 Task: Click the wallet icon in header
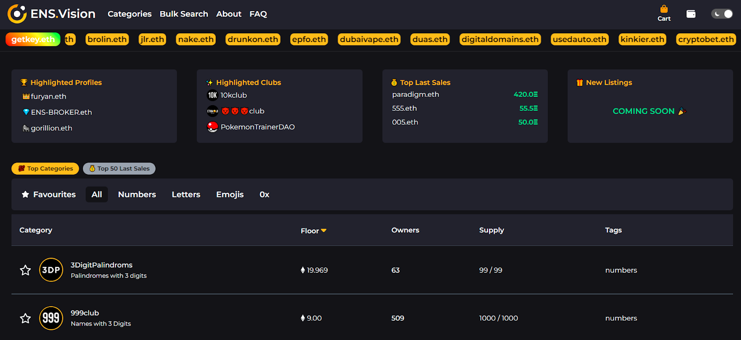(x=691, y=14)
